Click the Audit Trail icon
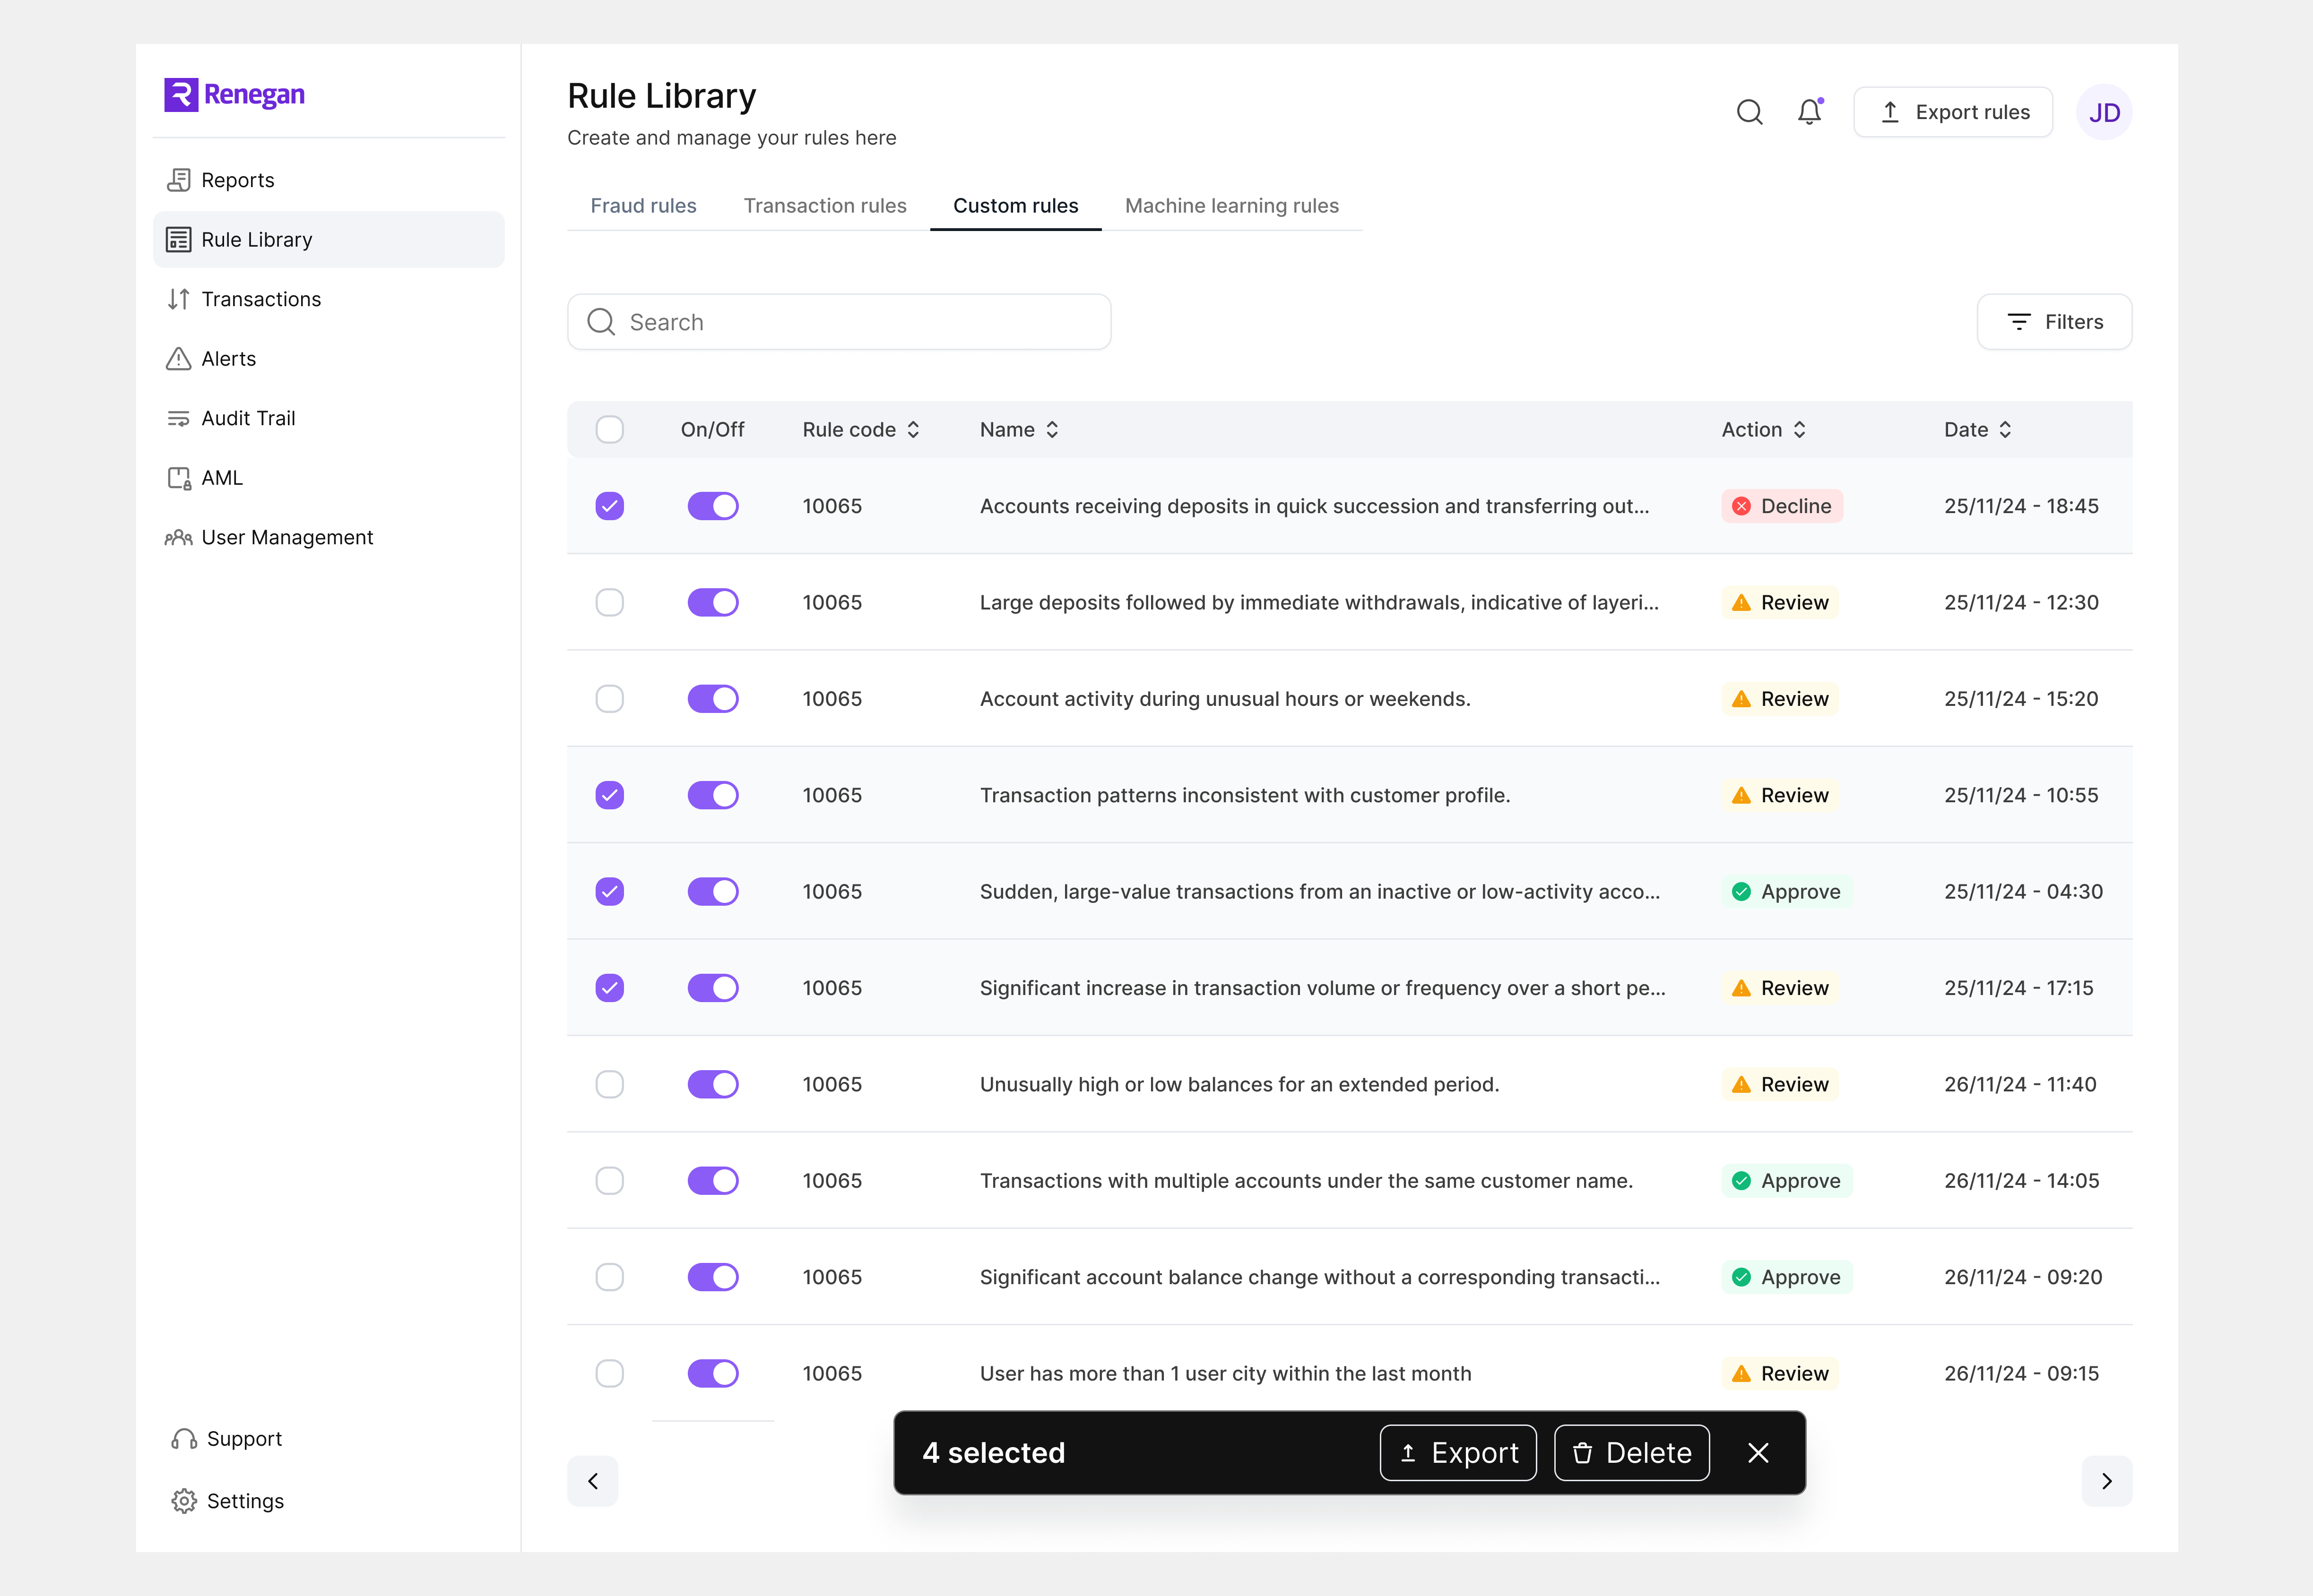 [178, 418]
